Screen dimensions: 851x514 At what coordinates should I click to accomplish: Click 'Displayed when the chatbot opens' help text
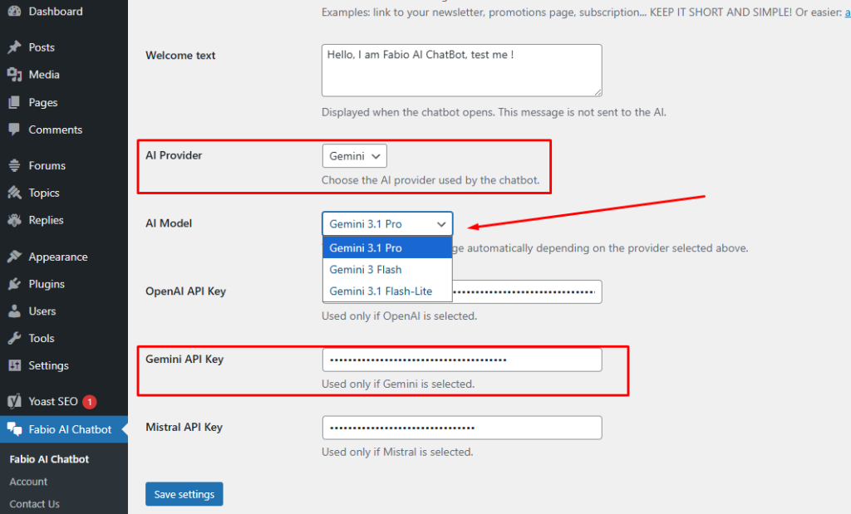(x=494, y=112)
